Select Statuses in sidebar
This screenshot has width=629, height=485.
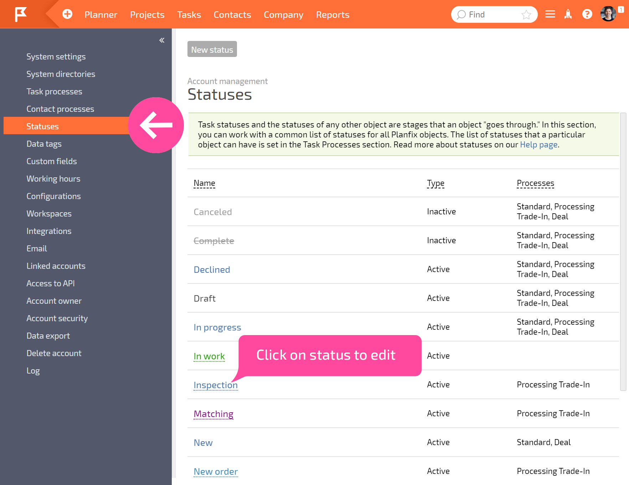tap(66, 126)
